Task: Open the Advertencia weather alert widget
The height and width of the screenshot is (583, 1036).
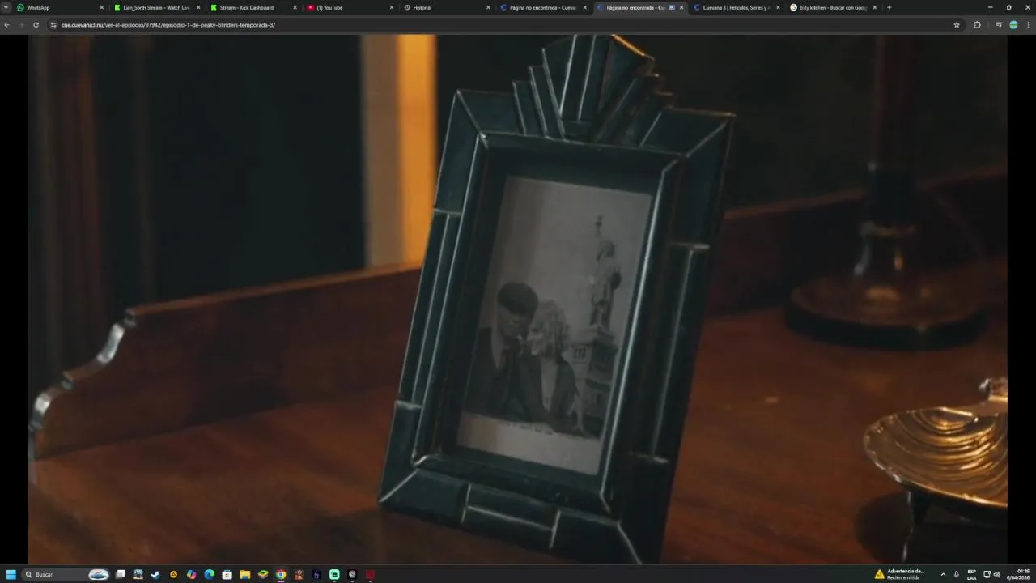Action: tap(900, 574)
